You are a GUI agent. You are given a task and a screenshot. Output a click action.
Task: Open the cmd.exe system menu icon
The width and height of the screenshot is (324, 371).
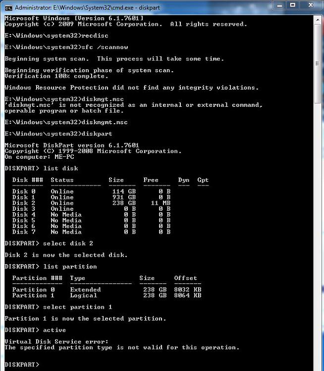8,8
